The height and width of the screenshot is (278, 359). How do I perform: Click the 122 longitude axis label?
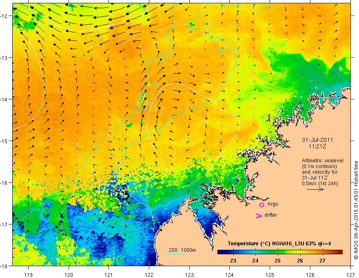(149, 275)
